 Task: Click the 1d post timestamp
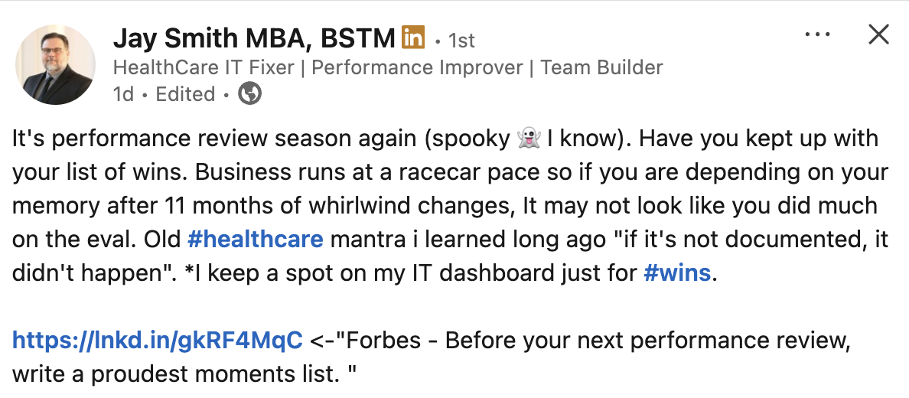coord(122,94)
